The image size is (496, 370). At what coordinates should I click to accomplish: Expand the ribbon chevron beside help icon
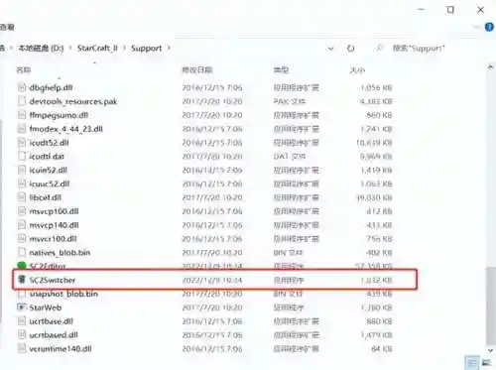point(476,27)
